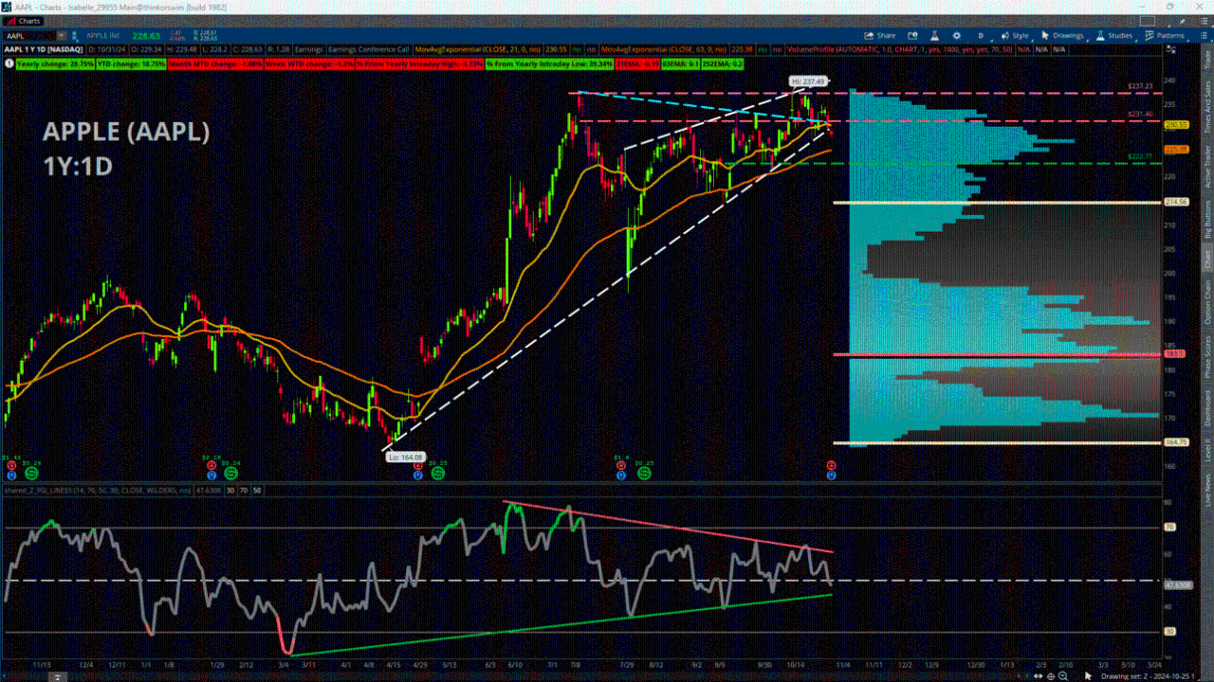Click the info alert icon beside Yearly change
Viewport: 1214px width, 682px height.
9,63
